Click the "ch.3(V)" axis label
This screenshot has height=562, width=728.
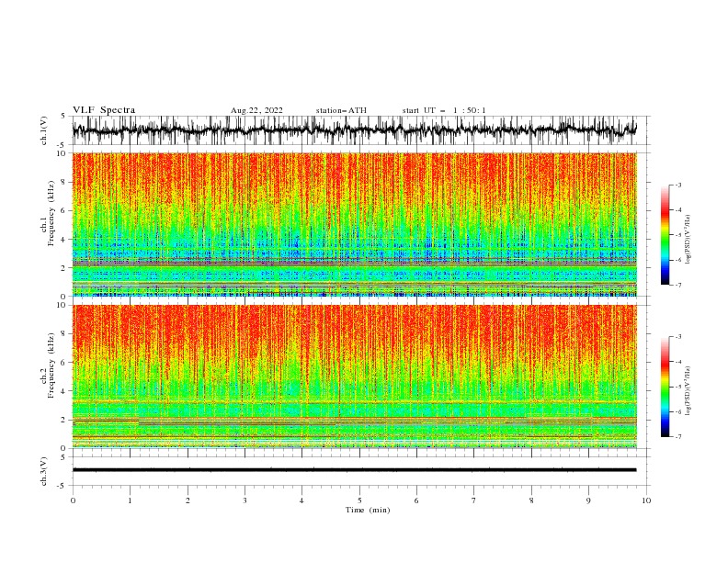point(44,471)
